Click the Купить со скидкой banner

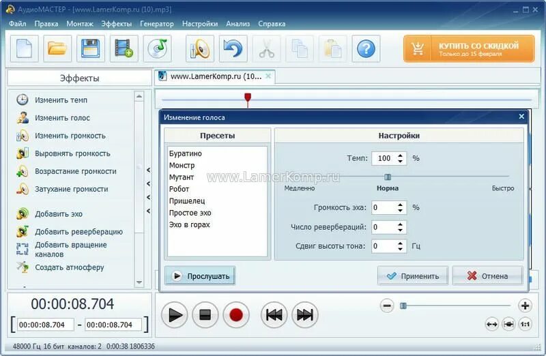(x=469, y=48)
